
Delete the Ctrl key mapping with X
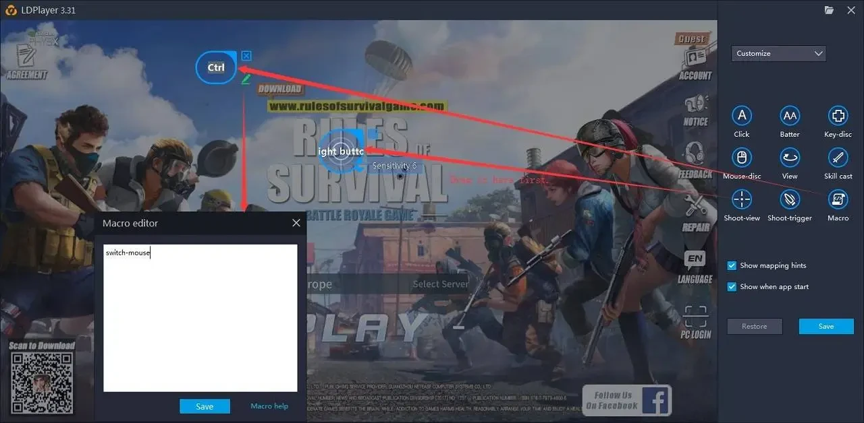(x=246, y=55)
